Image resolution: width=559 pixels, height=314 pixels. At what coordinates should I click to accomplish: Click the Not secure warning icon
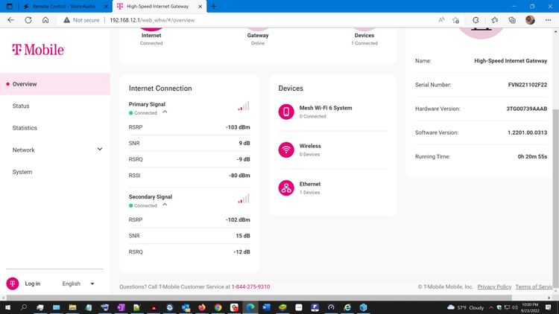pos(66,20)
